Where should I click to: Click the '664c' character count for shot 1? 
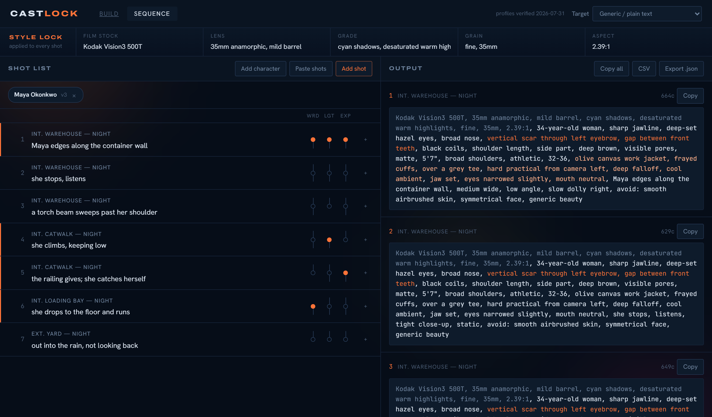[x=668, y=96]
